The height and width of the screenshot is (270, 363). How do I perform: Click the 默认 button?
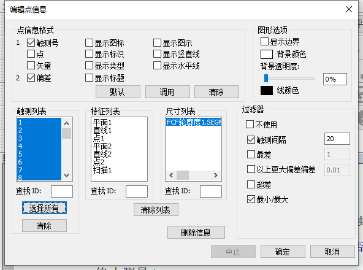(118, 92)
